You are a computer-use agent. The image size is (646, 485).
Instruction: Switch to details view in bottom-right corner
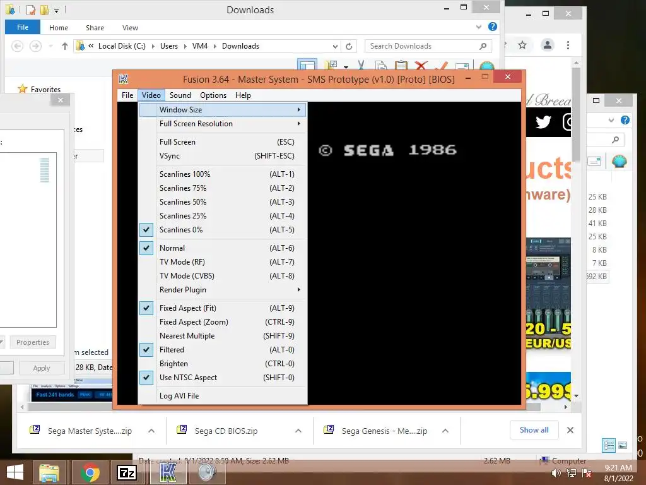click(x=609, y=445)
